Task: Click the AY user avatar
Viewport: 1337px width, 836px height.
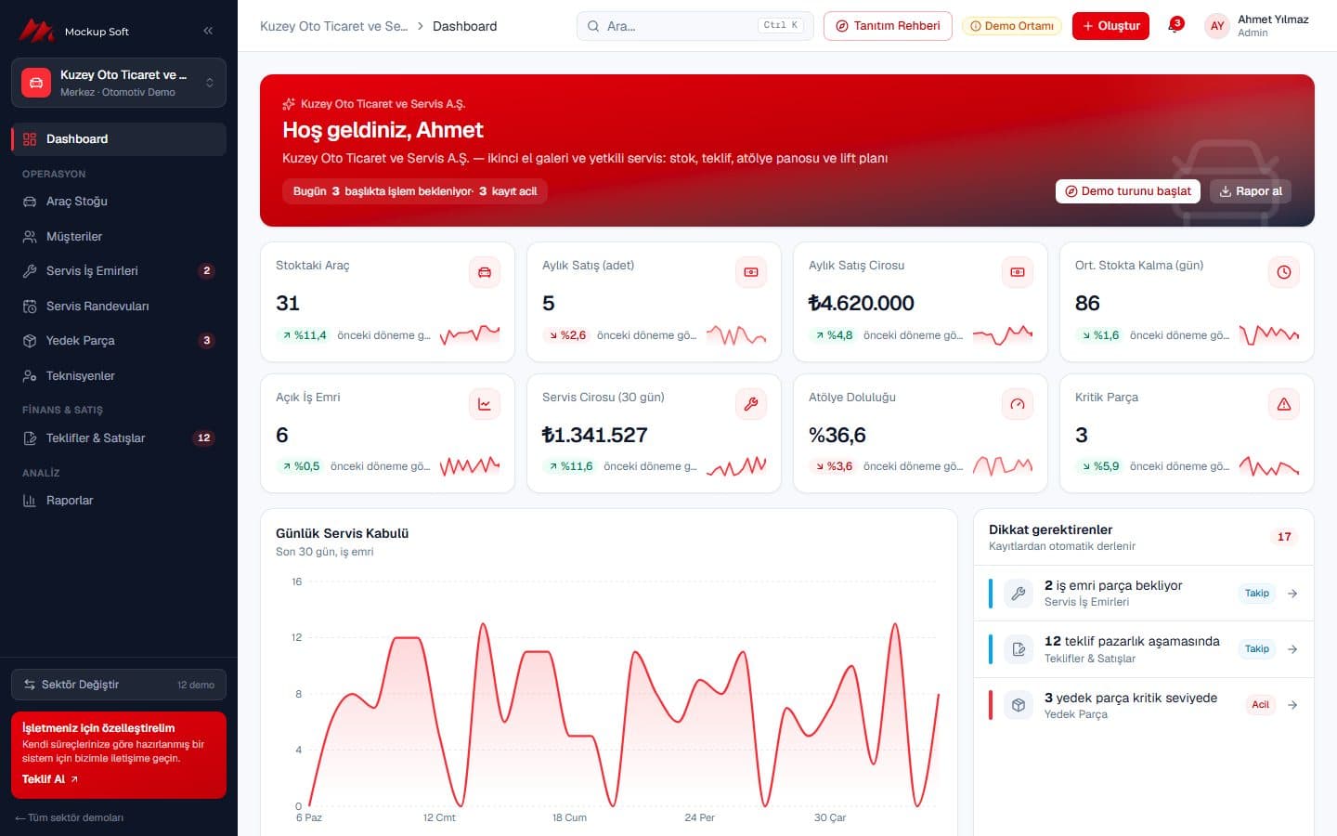Action: click(1217, 26)
